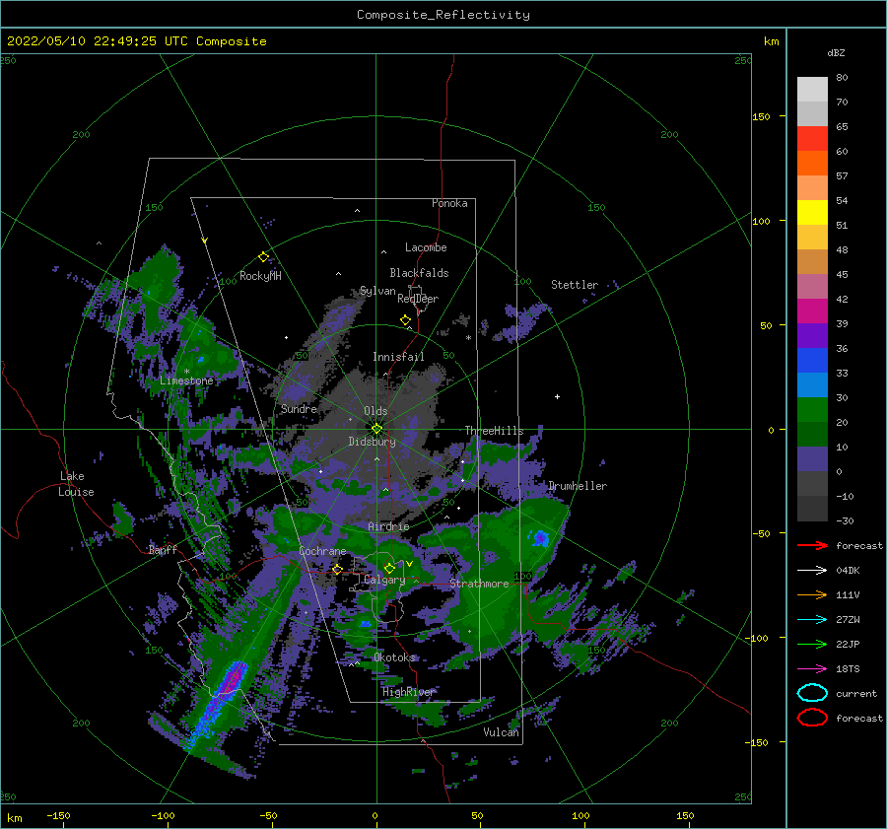
Task: Click the orange 111V arrow legend icon
Action: 812,594
